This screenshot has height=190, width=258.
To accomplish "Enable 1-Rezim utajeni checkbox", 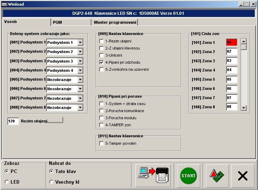I will [x=102, y=41].
